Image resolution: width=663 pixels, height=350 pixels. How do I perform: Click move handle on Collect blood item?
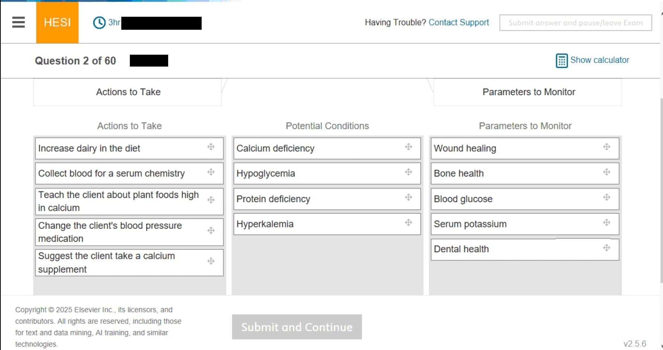[x=211, y=172]
